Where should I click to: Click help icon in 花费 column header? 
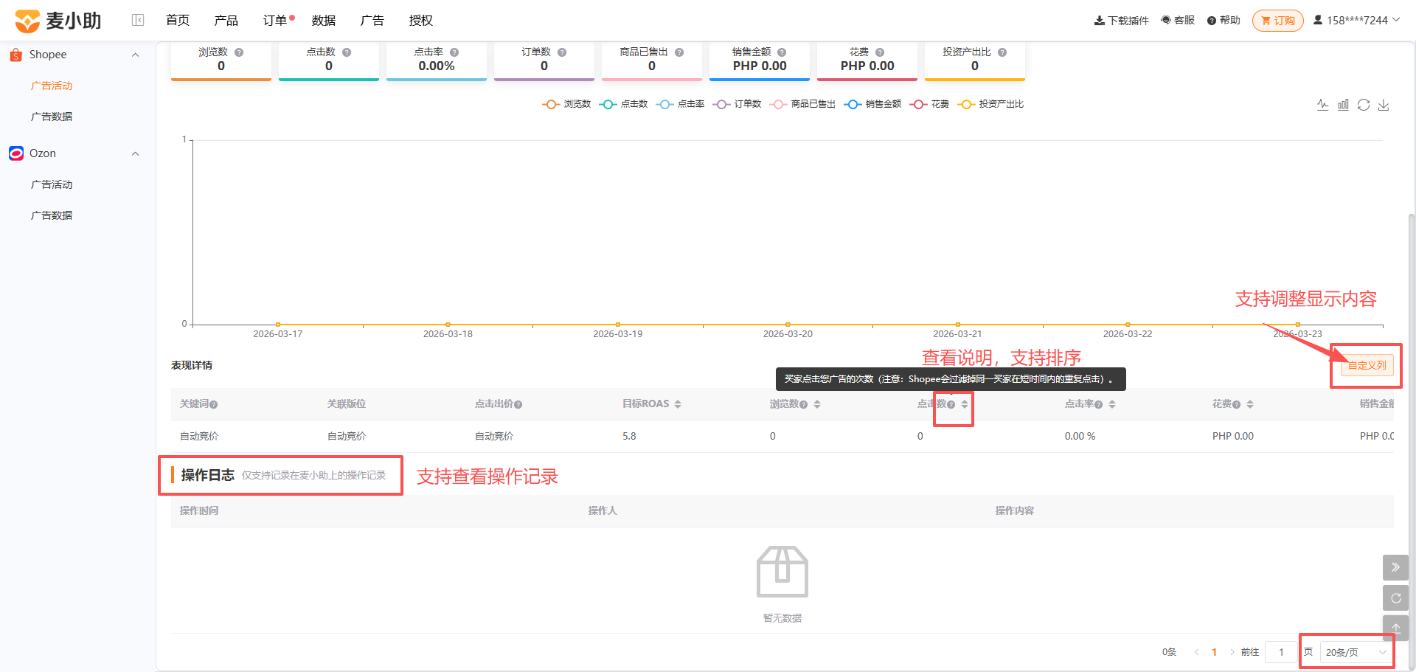point(1237,404)
